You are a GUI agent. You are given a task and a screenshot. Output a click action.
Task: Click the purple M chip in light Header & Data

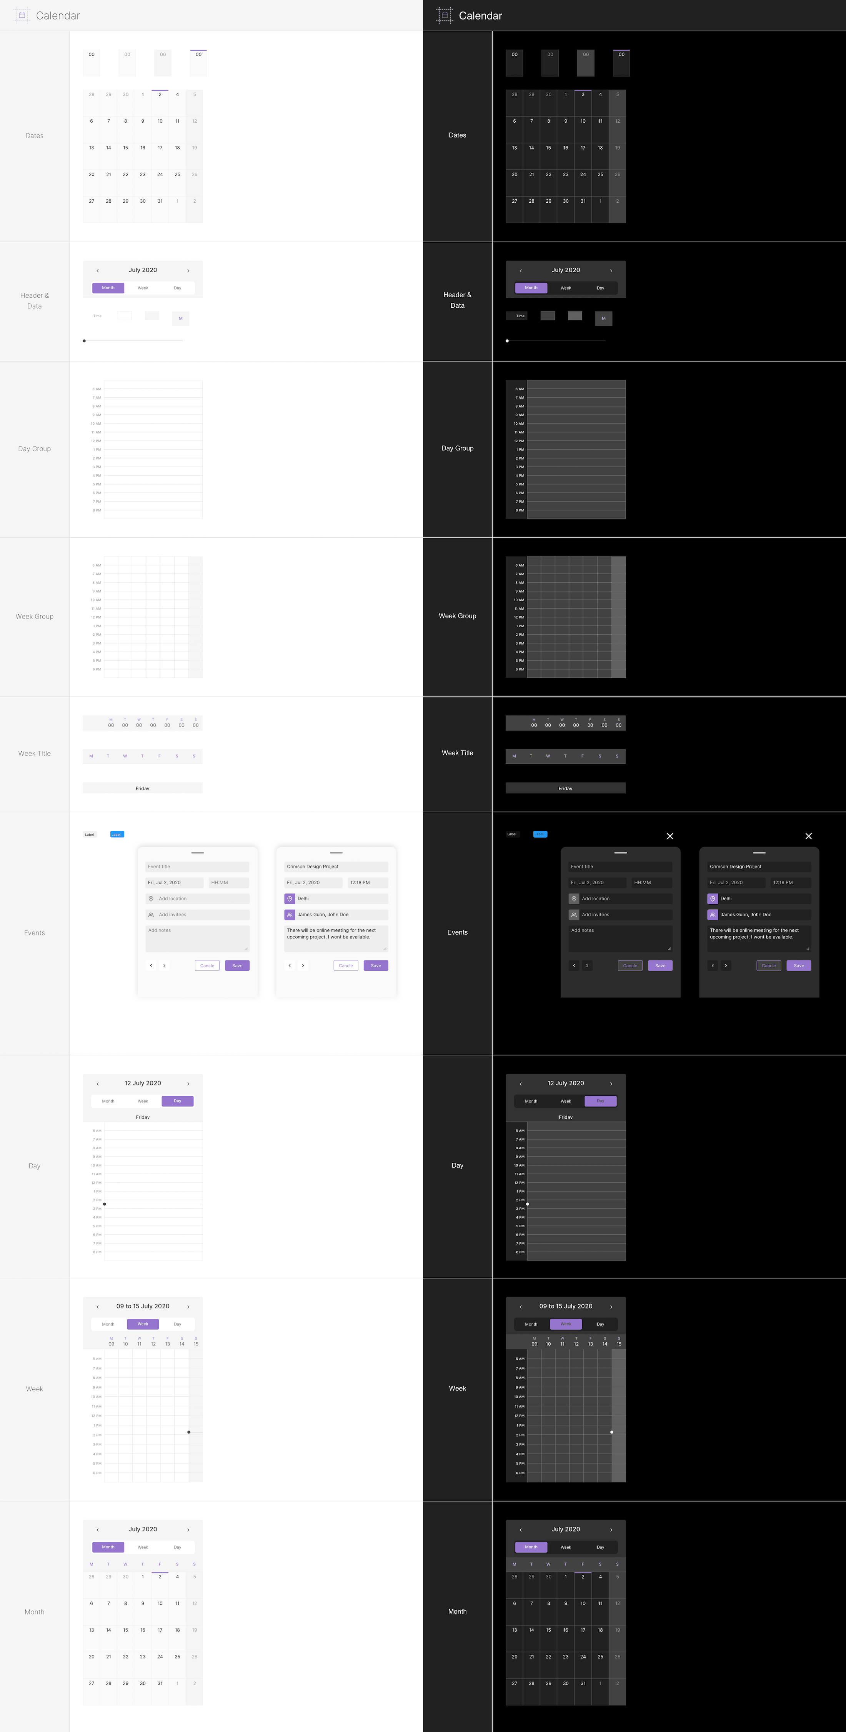point(181,319)
